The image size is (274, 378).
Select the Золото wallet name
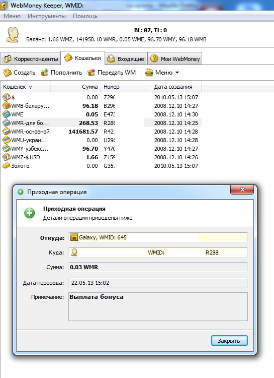point(20,166)
